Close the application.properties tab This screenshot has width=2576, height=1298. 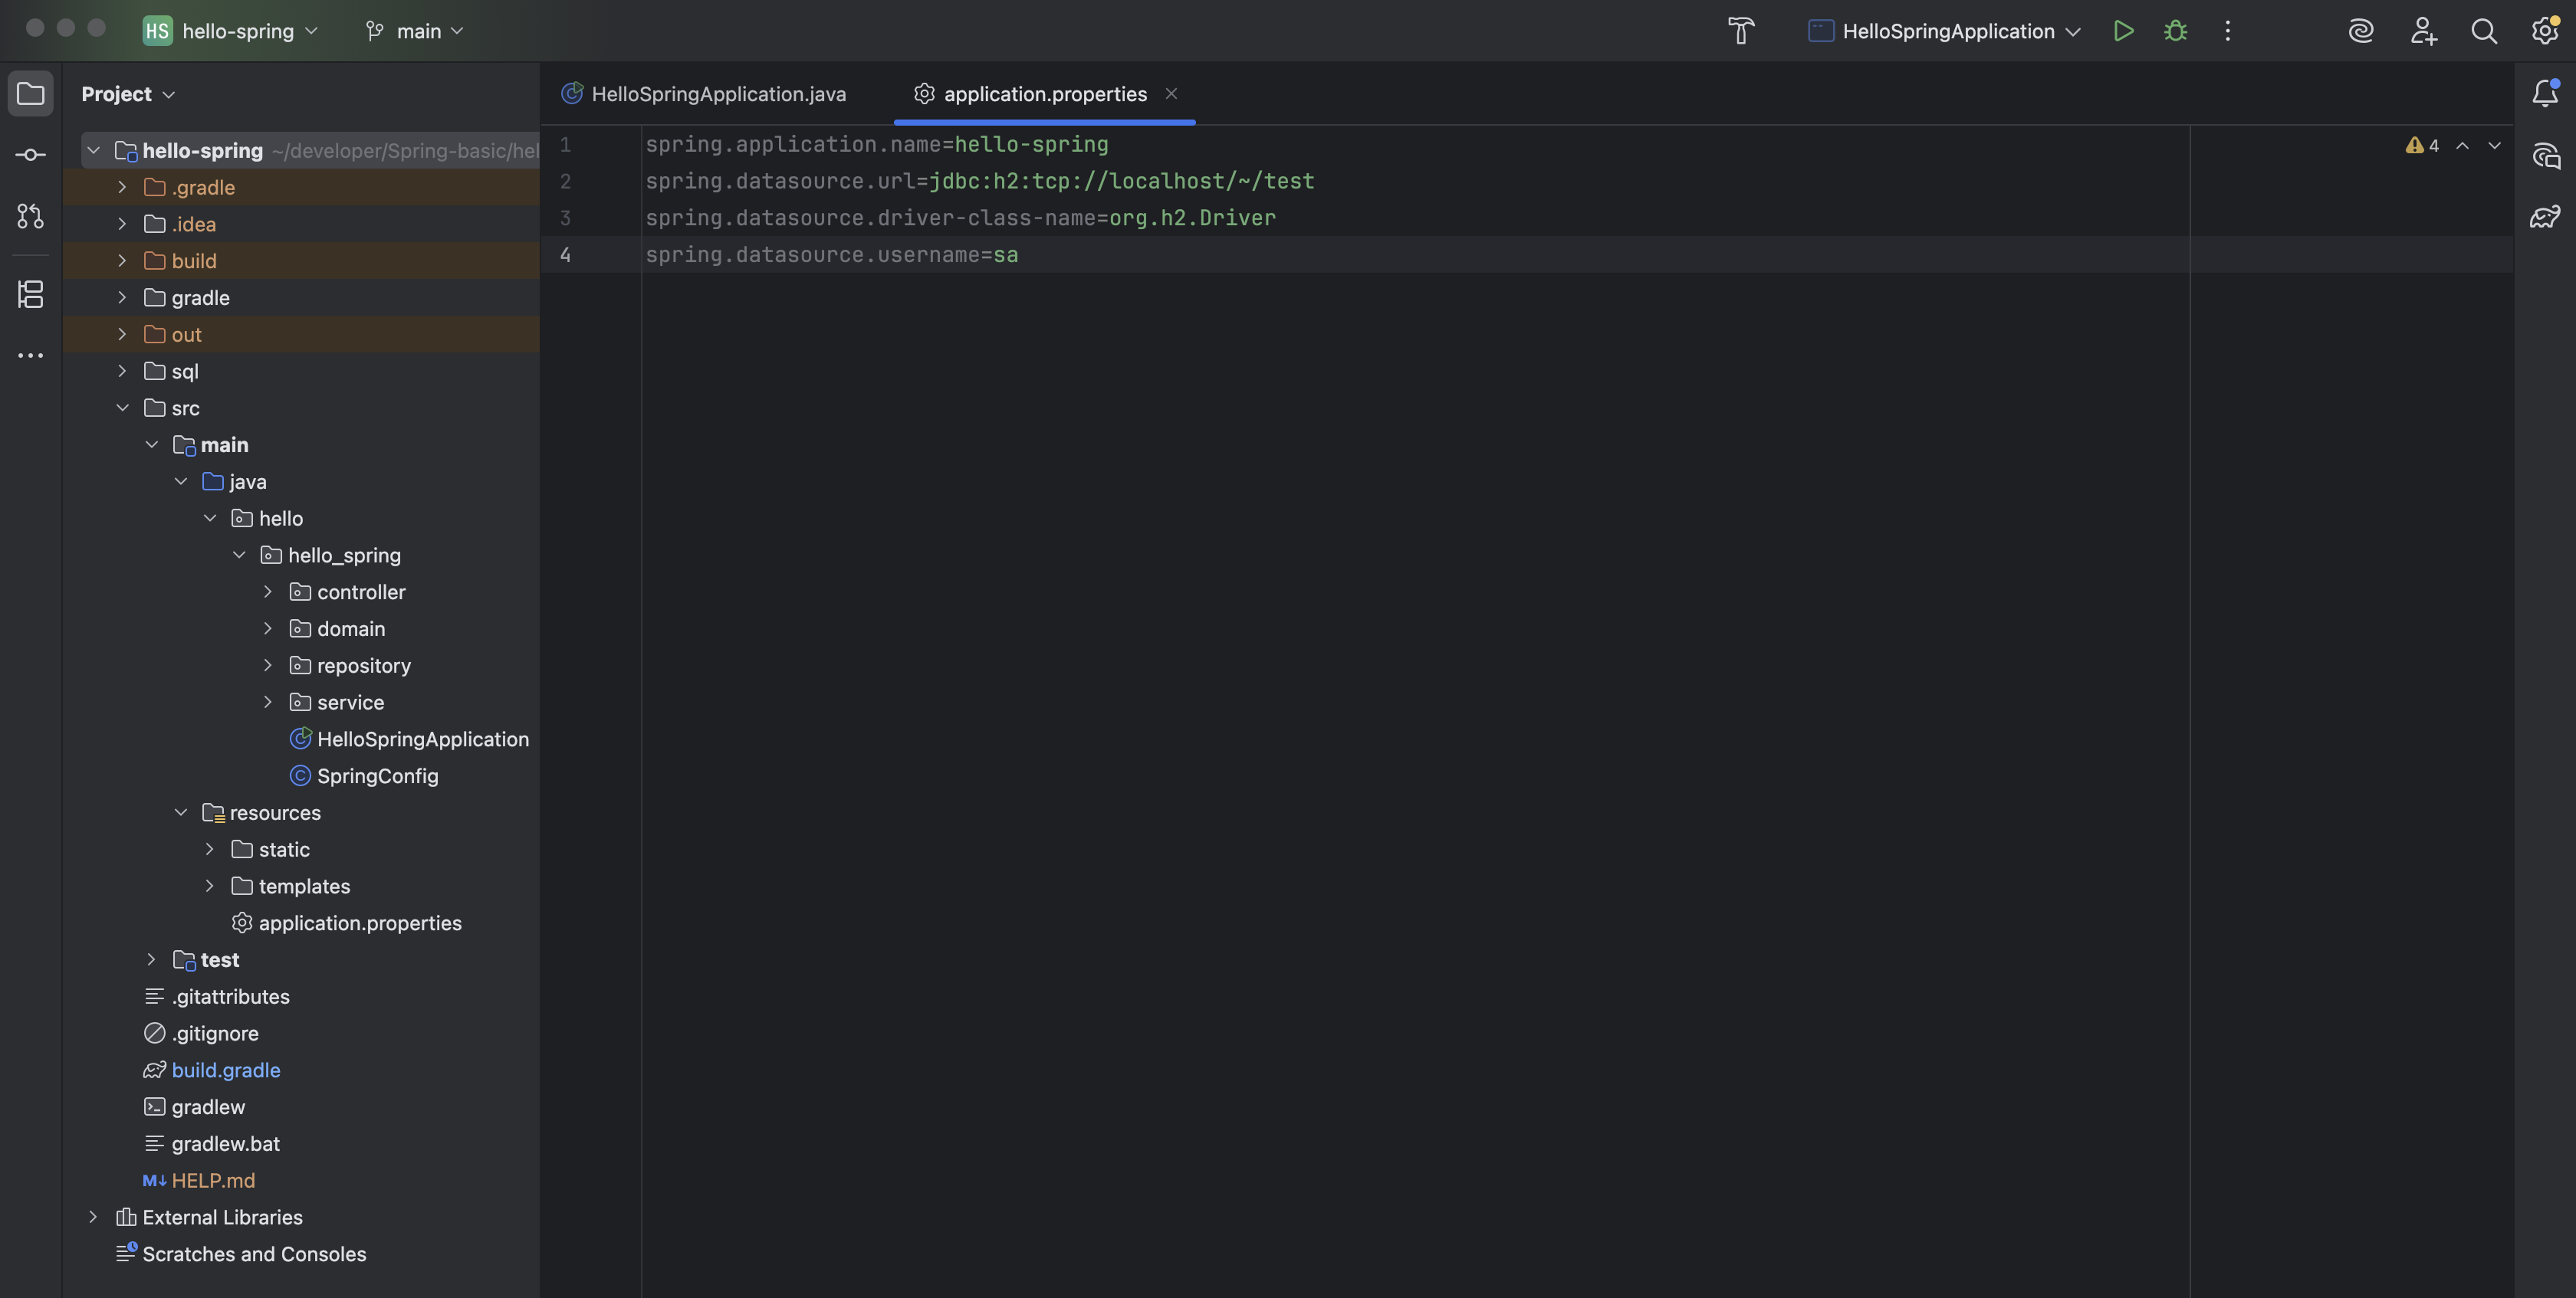(1171, 94)
